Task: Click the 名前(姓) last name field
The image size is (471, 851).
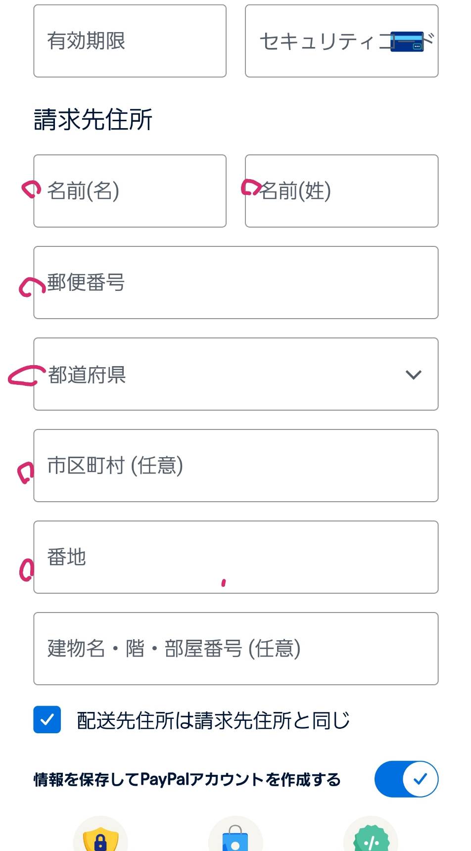Action: click(x=341, y=191)
